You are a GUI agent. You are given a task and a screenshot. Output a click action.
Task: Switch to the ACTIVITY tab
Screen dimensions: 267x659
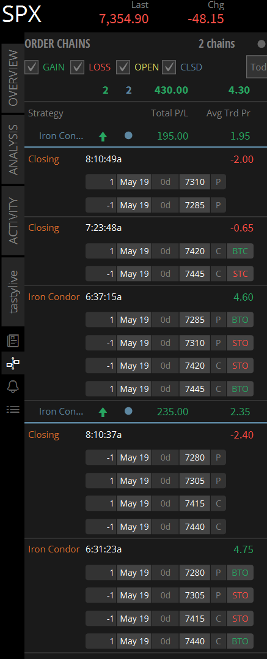click(13, 220)
